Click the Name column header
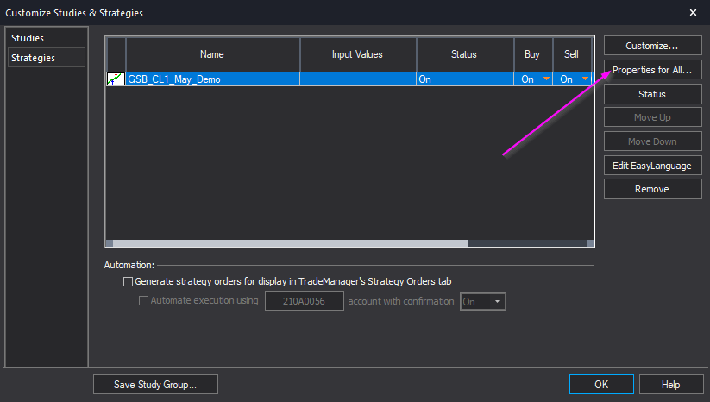This screenshot has height=402, width=710. (x=212, y=54)
